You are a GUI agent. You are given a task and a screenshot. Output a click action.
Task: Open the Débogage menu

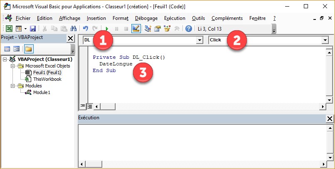click(x=146, y=18)
